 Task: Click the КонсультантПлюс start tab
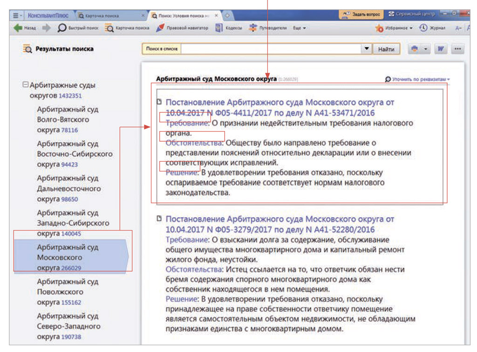[x=48, y=15]
